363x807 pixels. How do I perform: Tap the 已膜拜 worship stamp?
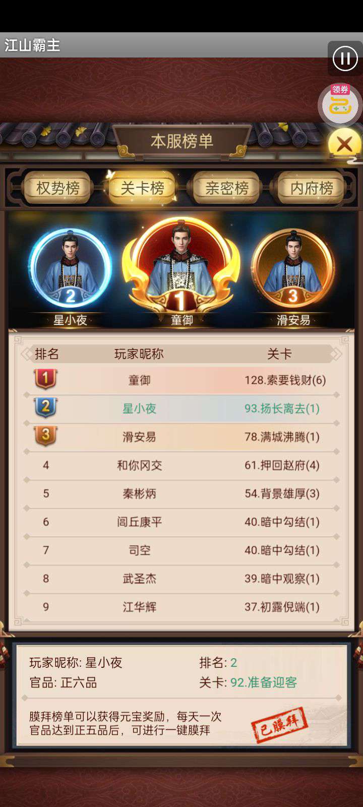click(280, 725)
